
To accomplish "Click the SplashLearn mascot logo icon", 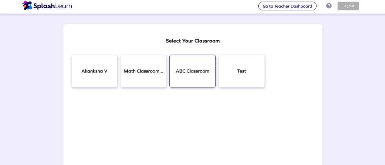I will pos(27,5).
